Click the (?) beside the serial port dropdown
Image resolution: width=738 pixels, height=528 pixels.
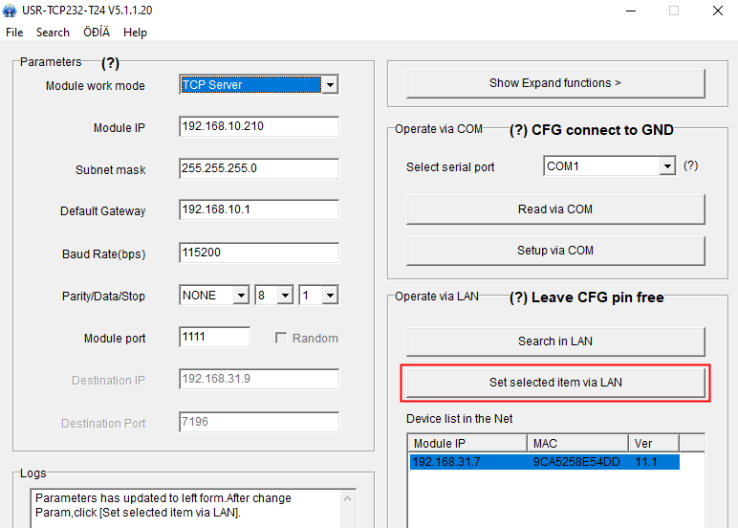690,165
